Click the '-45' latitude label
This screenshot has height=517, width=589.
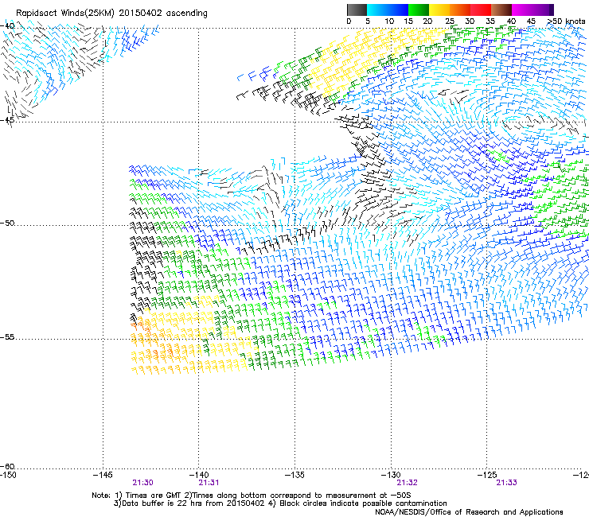(x=7, y=120)
